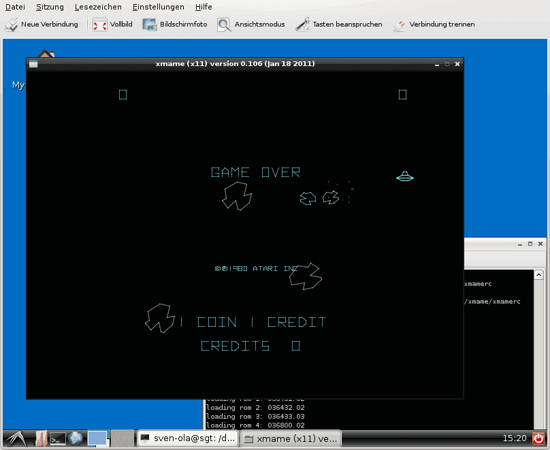Viewport: 550px width, 450px height.
Task: Minimize the terminal window behind xmame
Action: pyautogui.click(x=520, y=244)
